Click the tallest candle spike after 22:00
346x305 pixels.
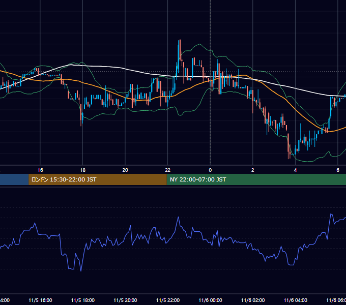click(180, 51)
